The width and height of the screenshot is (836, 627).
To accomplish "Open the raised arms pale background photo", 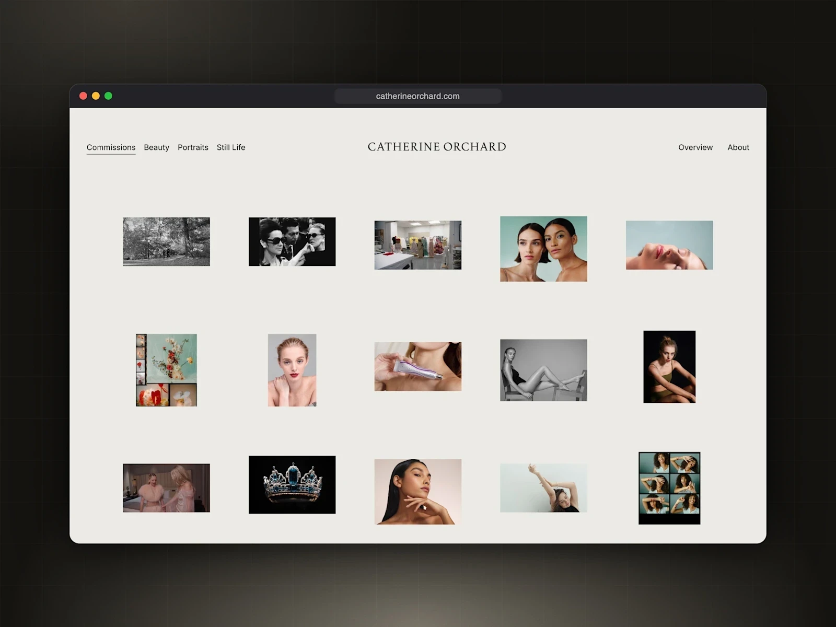I will point(543,488).
